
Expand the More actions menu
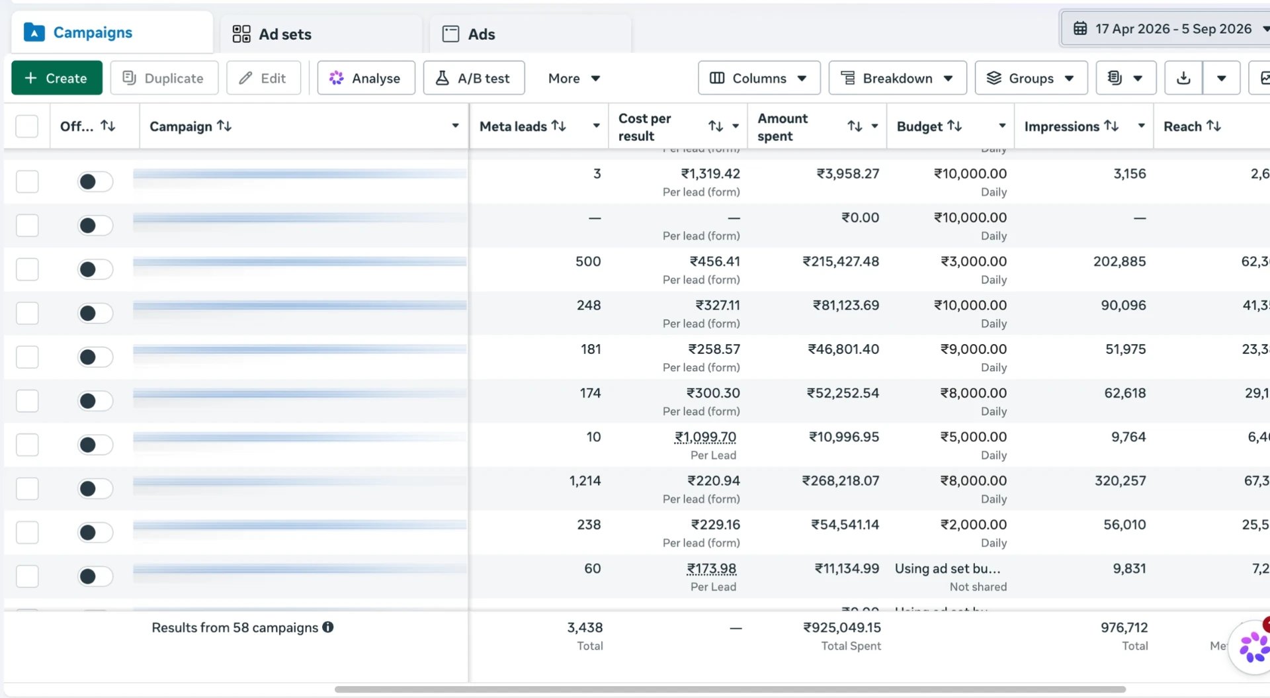[573, 78]
